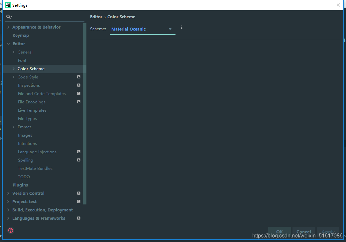The height and width of the screenshot is (242, 346).
Task: Open scheme actions three-dot menu
Action: [x=181, y=27]
